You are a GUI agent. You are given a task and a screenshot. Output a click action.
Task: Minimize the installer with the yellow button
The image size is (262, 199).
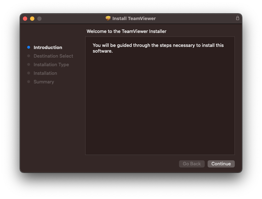pos(32,19)
